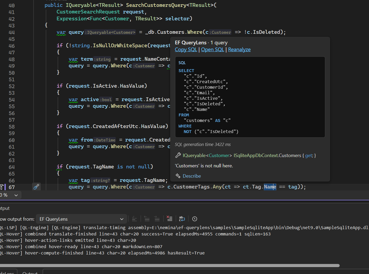Click request.IsActive.HasValue on line 52
Screen dimensions: 369x274
[x=106, y=86]
